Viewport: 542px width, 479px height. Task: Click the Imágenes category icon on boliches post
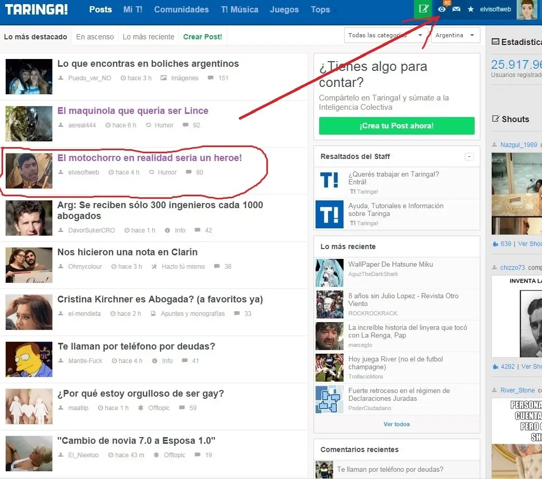tap(164, 78)
